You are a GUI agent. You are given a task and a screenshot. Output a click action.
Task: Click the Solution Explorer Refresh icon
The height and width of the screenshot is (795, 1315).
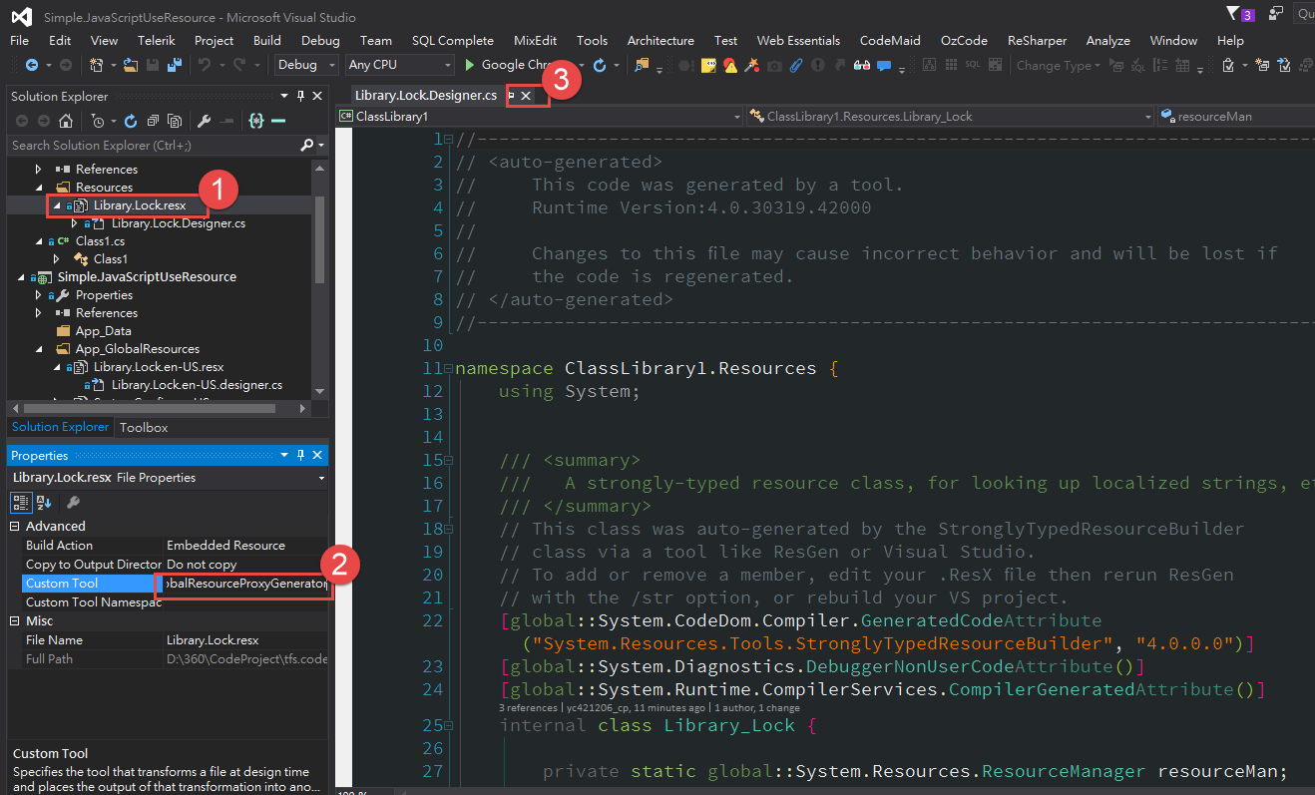(x=131, y=121)
